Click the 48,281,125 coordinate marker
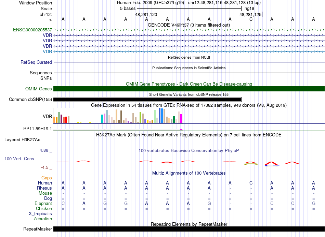 coord(250,14)
